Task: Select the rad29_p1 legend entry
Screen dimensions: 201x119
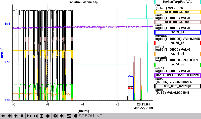Action: pos(178,32)
